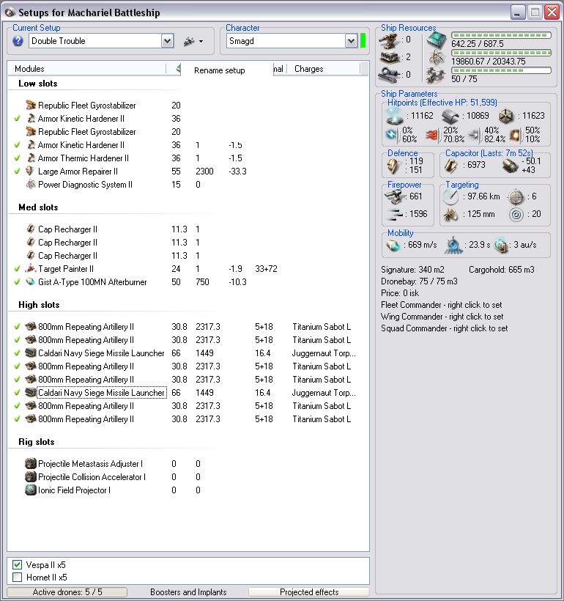The height and width of the screenshot is (601, 564).
Task: Click the blue help question mark icon
Action: (18, 40)
